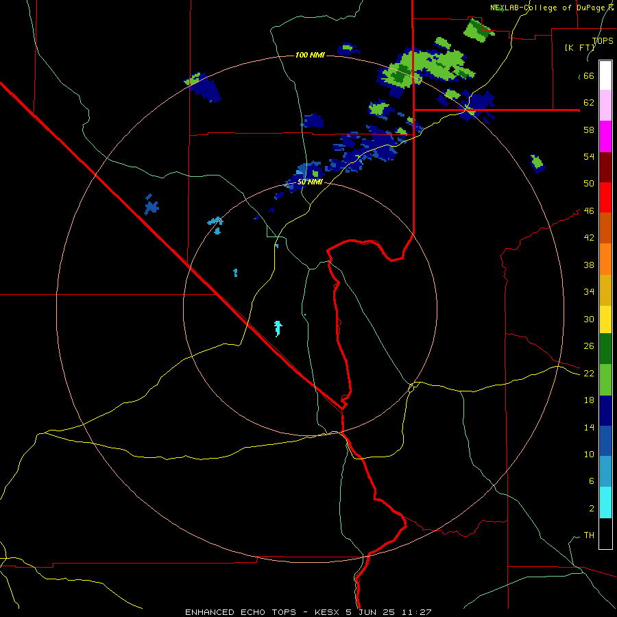Screen dimensions: 617x617
Task: Click the 'KESX' station identifier
Action: [x=328, y=612]
